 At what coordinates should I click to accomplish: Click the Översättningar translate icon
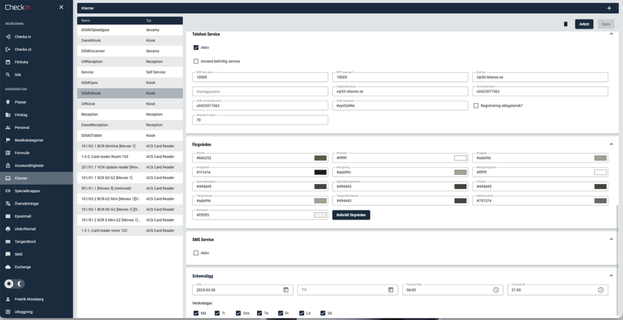pyautogui.click(x=8, y=204)
